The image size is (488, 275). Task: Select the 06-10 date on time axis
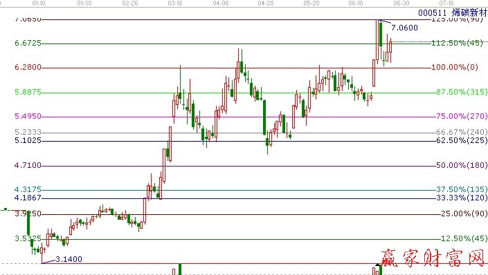click(x=356, y=3)
